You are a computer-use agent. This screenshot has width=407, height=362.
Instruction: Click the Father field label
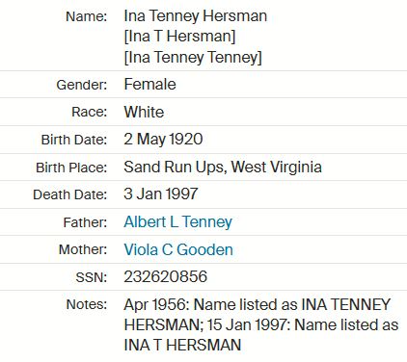(85, 222)
